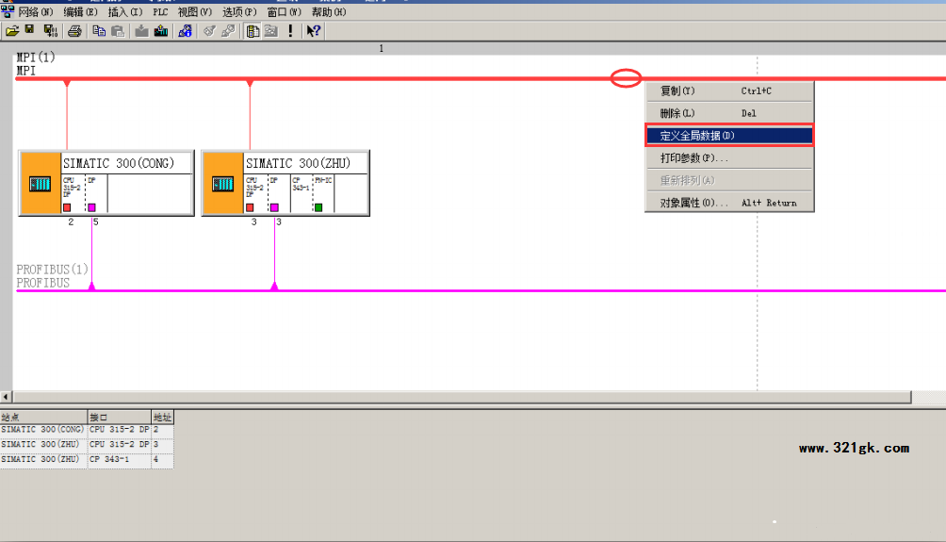The image size is (946, 542).
Task: Open the 窗口(W) menu
Action: pos(285,12)
